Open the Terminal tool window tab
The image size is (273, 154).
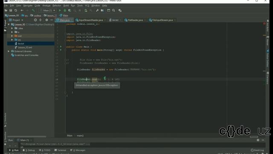60,150
